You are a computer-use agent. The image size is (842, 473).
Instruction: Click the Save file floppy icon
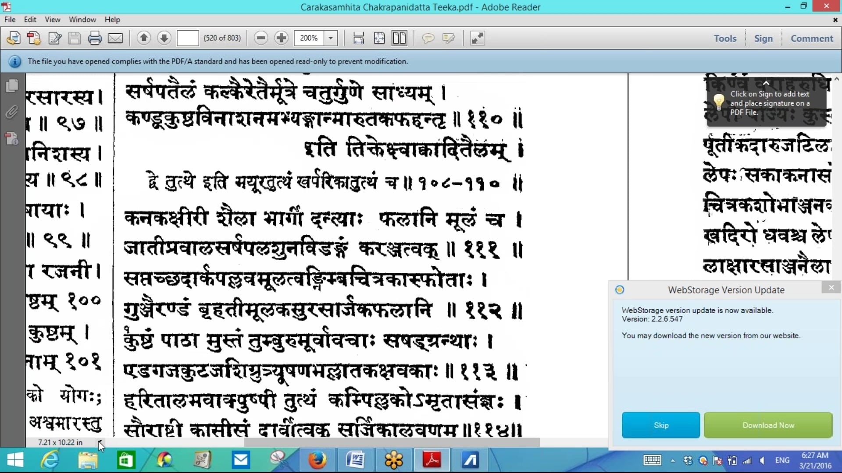(75, 38)
